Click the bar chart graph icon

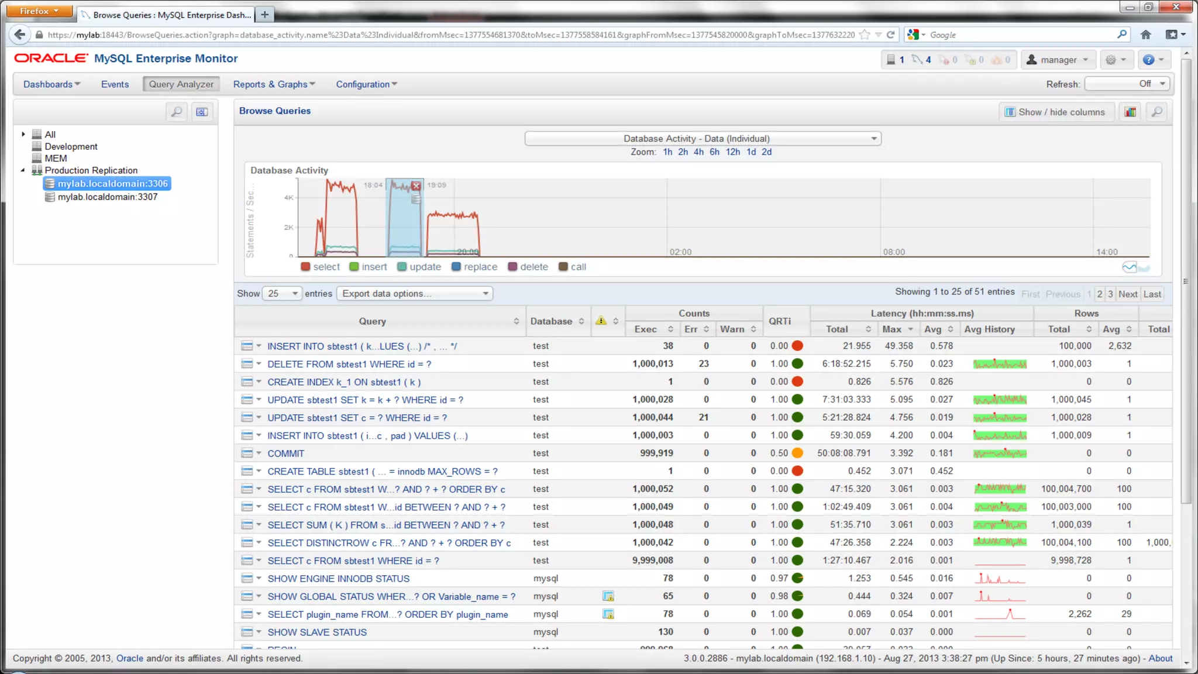click(x=1130, y=112)
